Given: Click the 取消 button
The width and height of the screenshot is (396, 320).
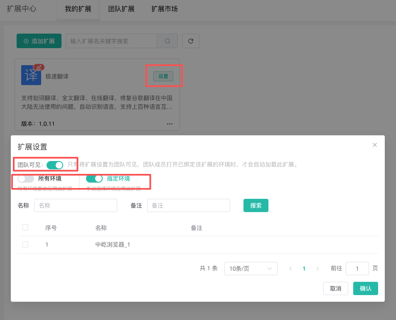Looking at the screenshot, I should tap(335, 288).
